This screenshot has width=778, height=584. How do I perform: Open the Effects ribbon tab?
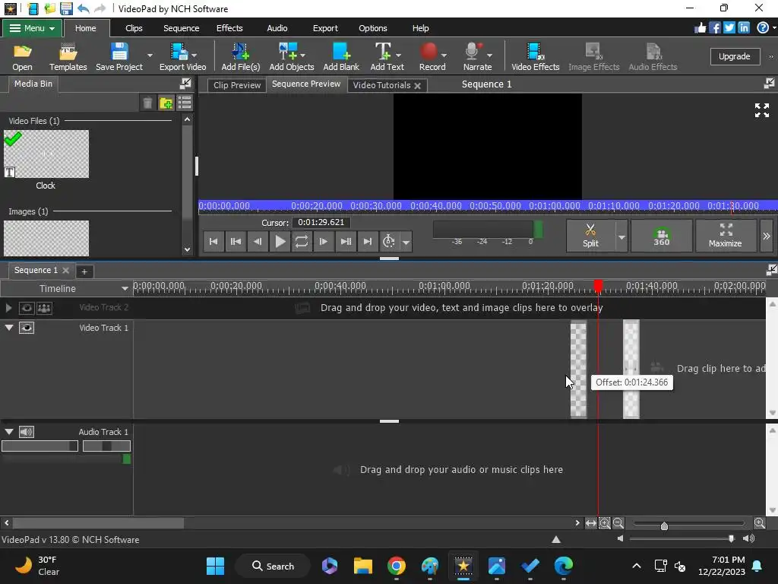pyautogui.click(x=229, y=28)
